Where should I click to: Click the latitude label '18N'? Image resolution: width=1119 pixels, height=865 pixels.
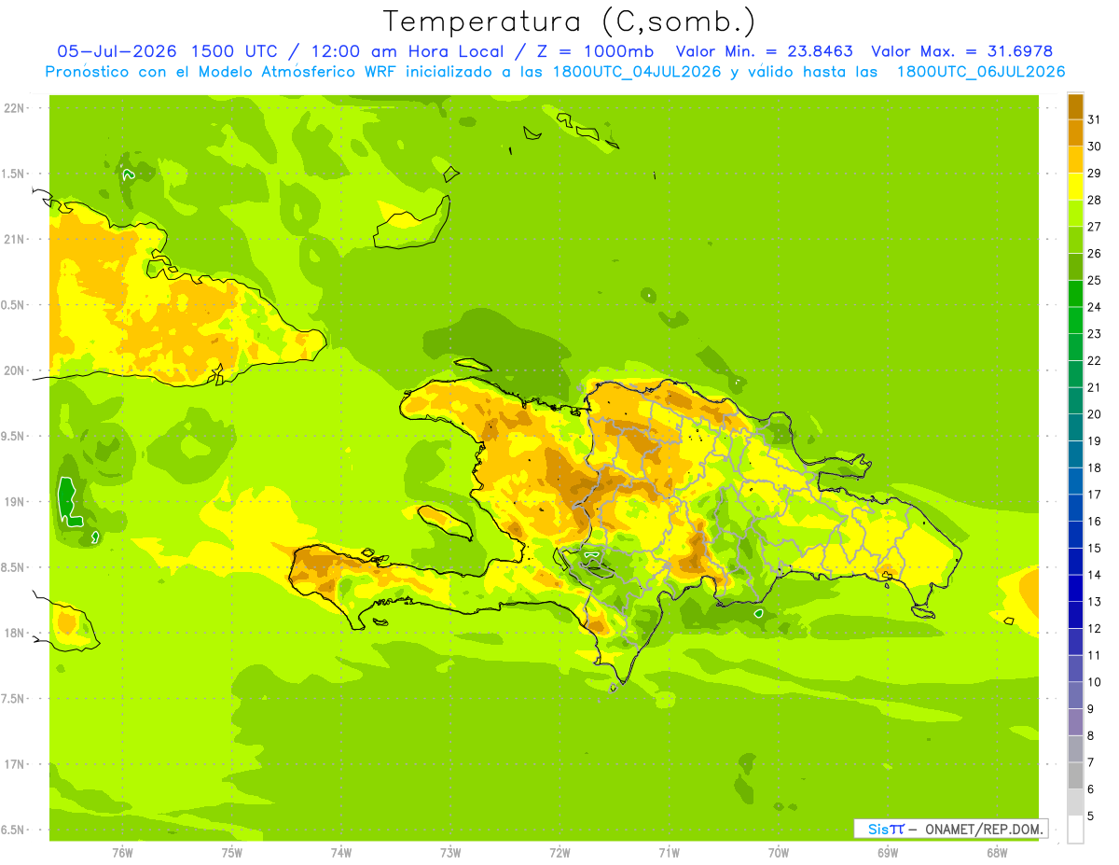click(x=14, y=633)
